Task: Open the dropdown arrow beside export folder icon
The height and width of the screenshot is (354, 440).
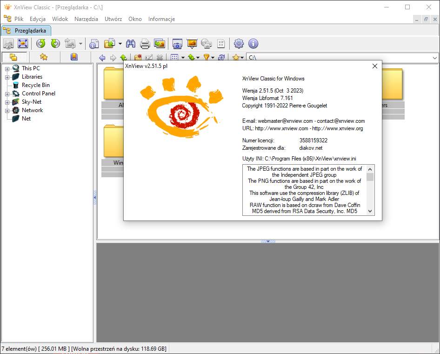Action: [x=120, y=44]
